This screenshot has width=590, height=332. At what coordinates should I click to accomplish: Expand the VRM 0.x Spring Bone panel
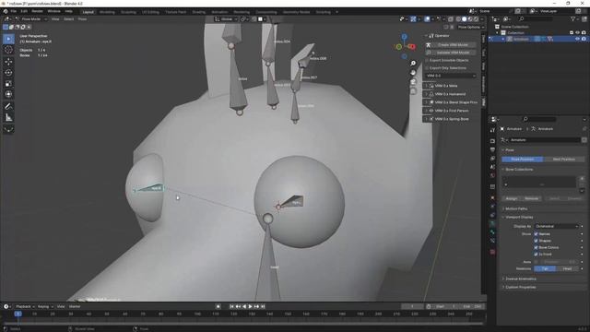[451, 119]
